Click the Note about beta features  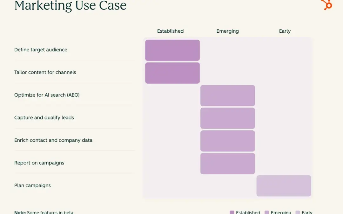(44, 212)
